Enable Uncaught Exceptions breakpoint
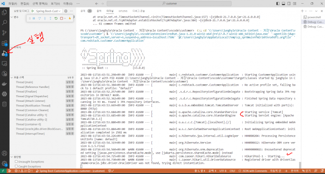Image resolution: width=325 pixels, height=174 pixels. click(x=16, y=162)
